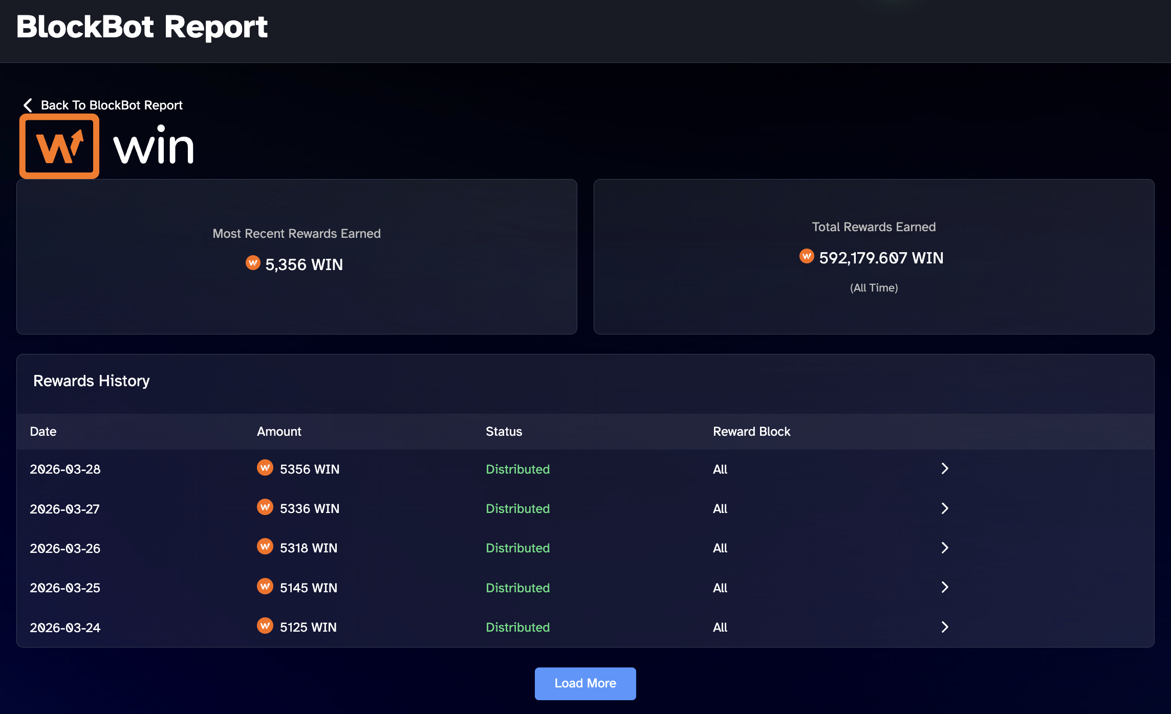This screenshot has height=714, width=1171.
Task: Click the All reward block for 2026-03-25
Action: 720,588
